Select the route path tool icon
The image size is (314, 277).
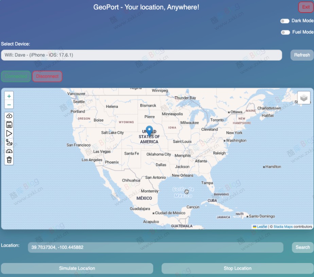click(9, 142)
